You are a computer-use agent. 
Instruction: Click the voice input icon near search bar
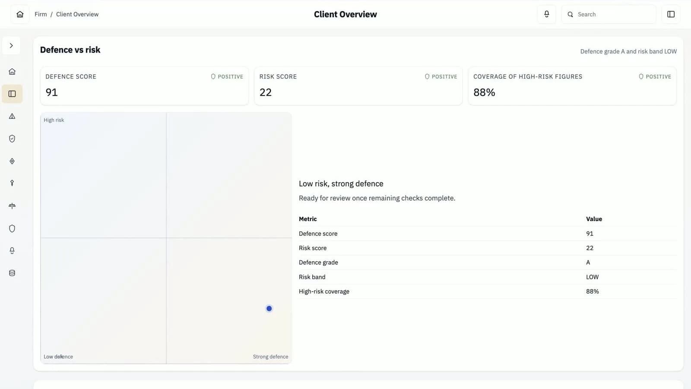coord(546,14)
